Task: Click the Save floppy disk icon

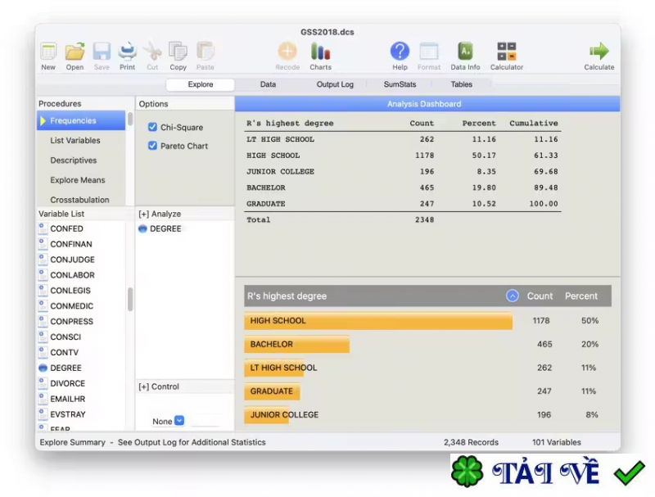Action: [x=102, y=52]
